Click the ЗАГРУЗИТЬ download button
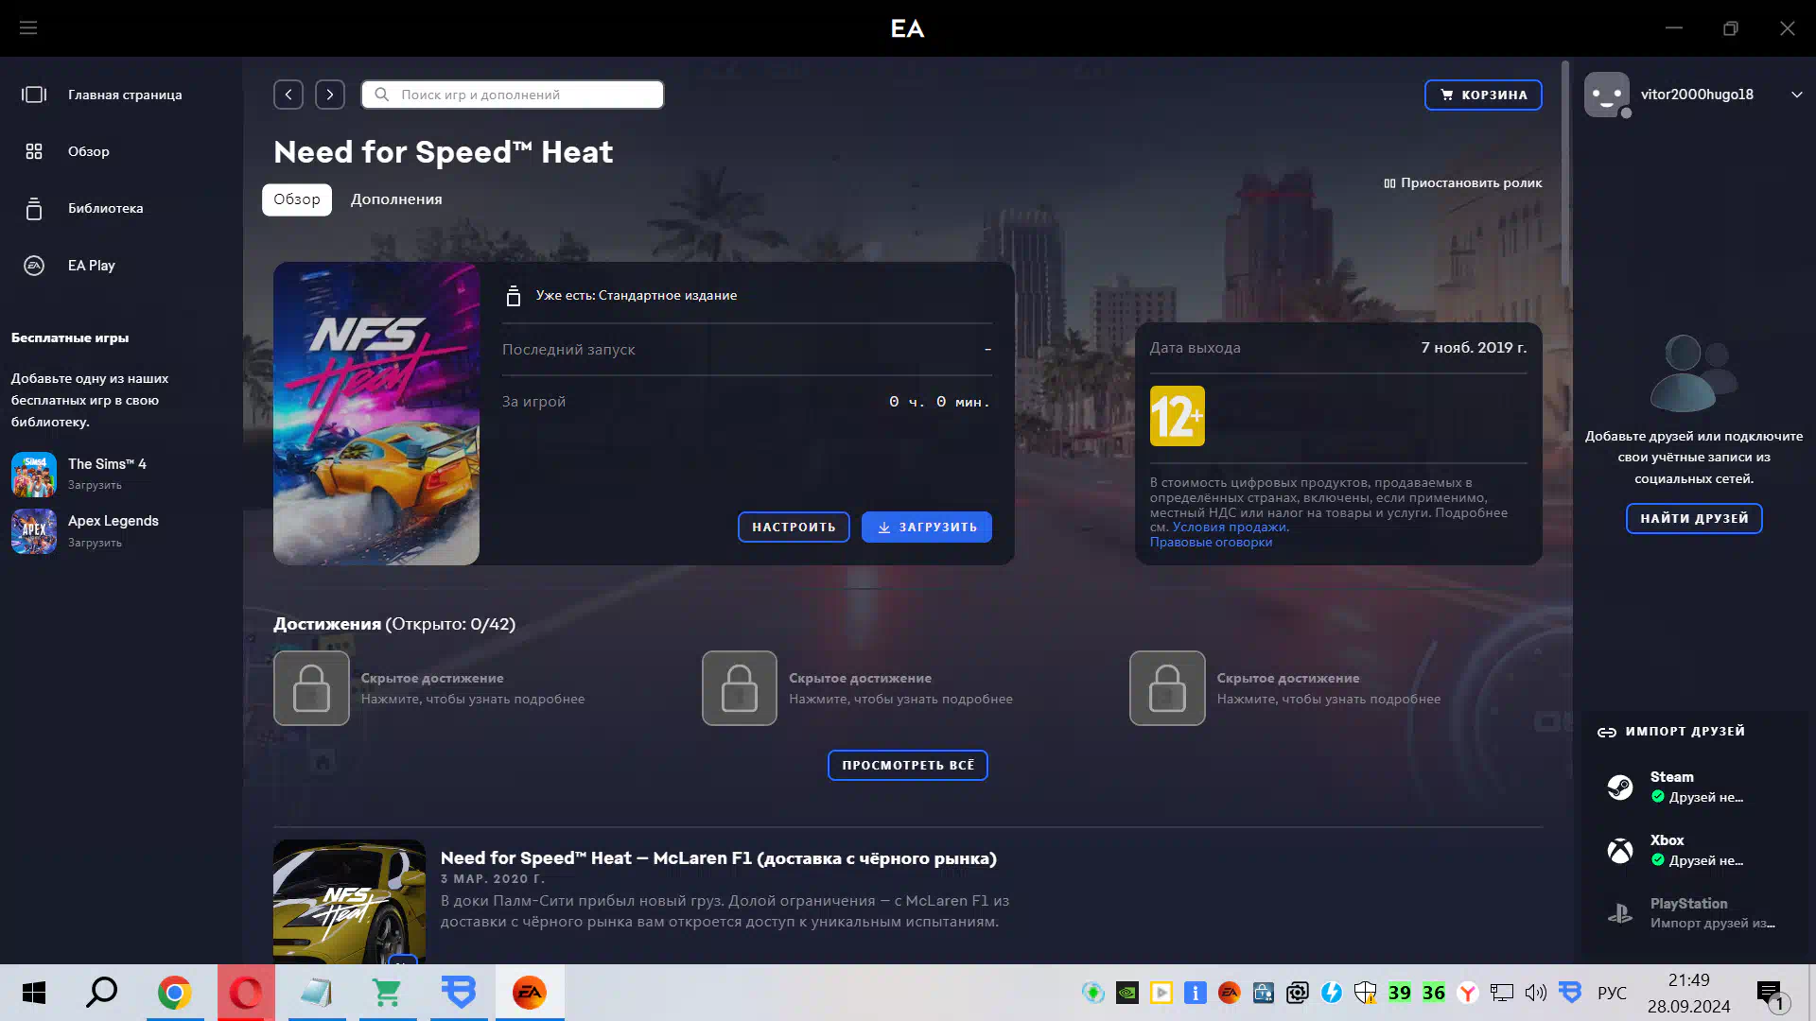The image size is (1816, 1021). click(926, 527)
